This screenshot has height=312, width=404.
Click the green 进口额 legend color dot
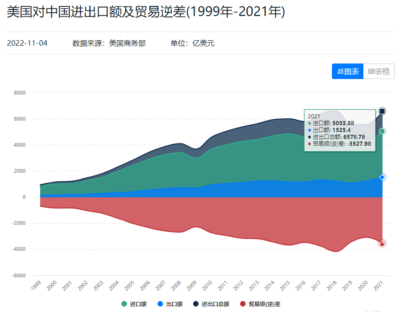[124, 304]
